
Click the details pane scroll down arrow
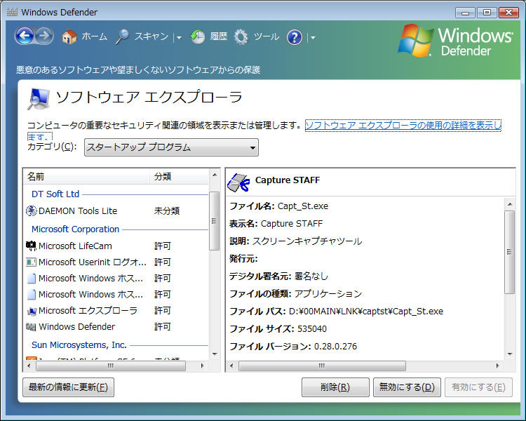click(x=510, y=354)
